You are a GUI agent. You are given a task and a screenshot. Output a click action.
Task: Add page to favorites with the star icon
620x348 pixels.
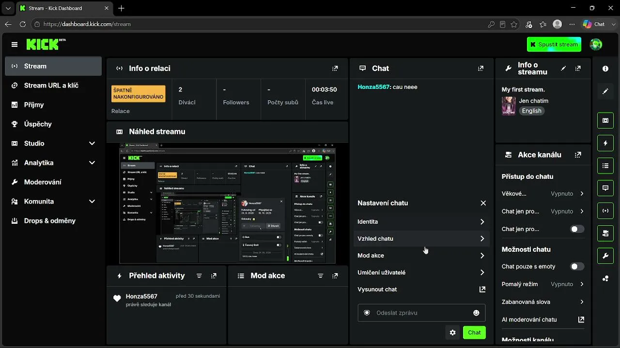pos(514,24)
